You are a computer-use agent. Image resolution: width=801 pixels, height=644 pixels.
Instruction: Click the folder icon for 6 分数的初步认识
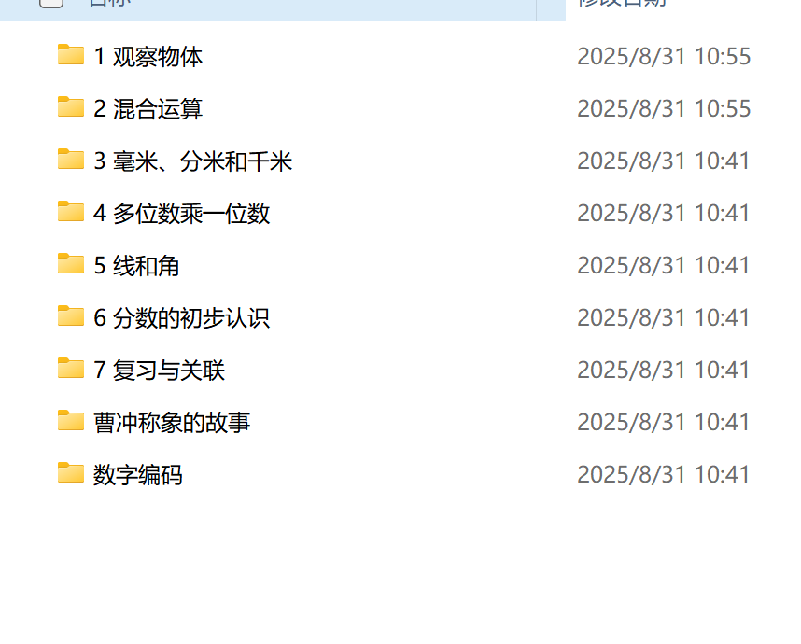coord(71,316)
